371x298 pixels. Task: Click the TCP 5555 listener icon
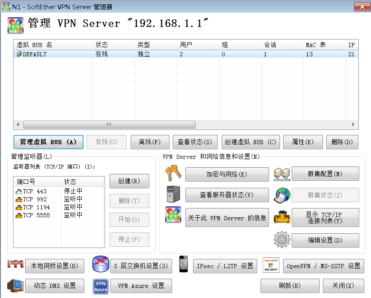19,216
